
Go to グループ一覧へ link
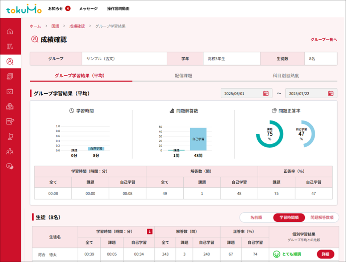coord(324,40)
